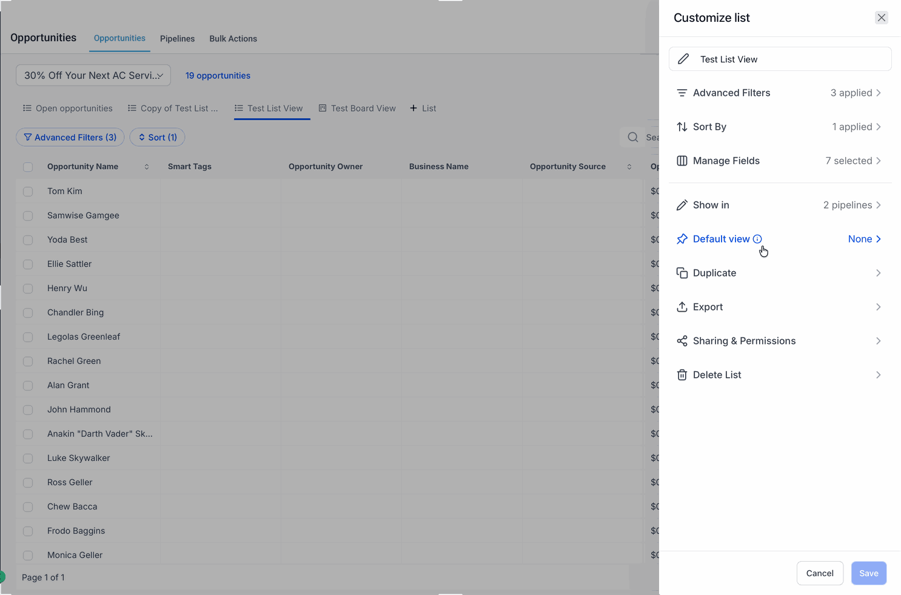Click the Export upload icon

[x=682, y=307]
